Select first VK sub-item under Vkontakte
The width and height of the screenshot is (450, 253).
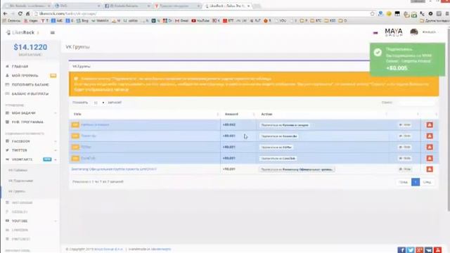pyautogui.click(x=18, y=170)
